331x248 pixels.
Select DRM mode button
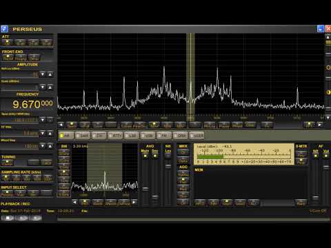click(181, 136)
